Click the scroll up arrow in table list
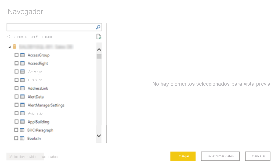275x167 pixels. coord(99,50)
